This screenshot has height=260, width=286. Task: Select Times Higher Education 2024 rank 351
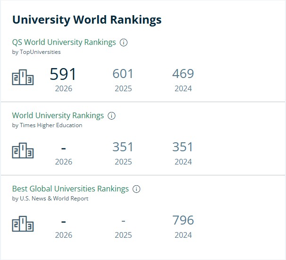click(183, 147)
